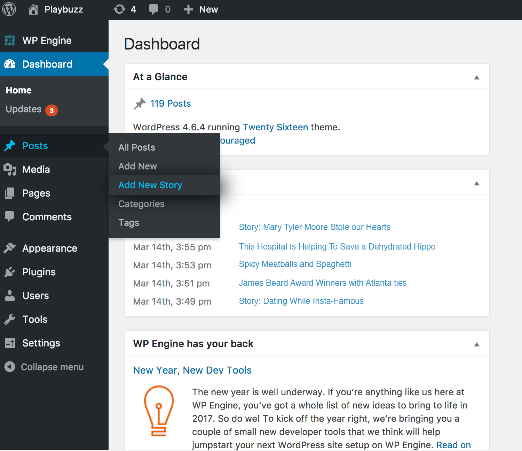The height and width of the screenshot is (451, 522).
Task: Click the WP Engine sidebar icon
Action: click(10, 40)
